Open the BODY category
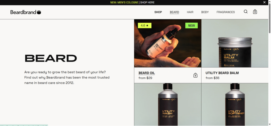The height and width of the screenshot is (126, 271). click(205, 12)
